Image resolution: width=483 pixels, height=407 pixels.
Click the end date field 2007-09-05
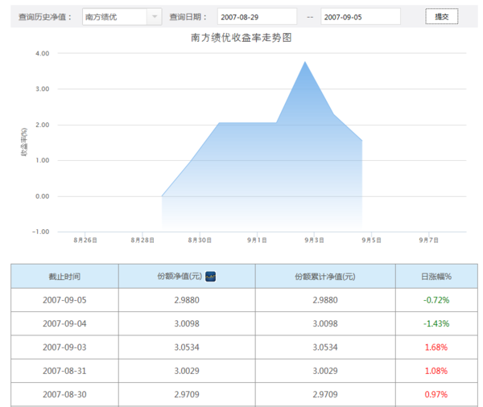pos(360,17)
